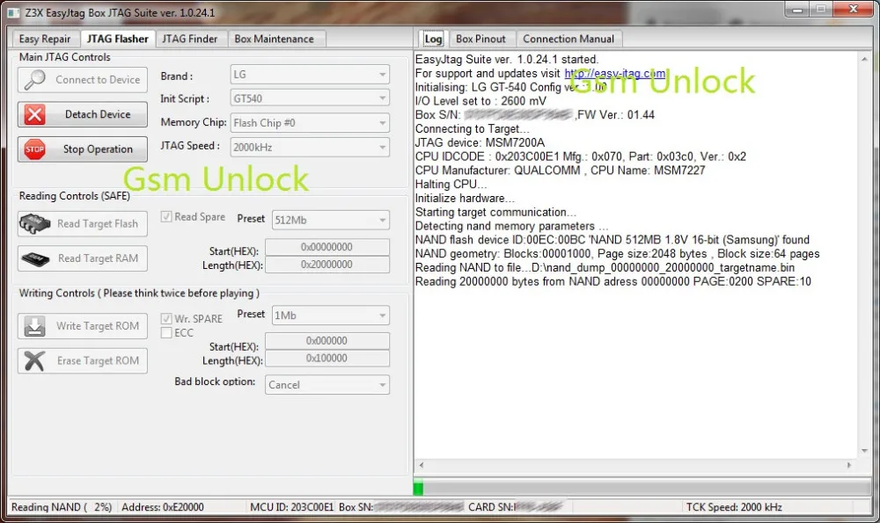Click the Write Target ROM download icon
The height and width of the screenshot is (523, 880).
click(35, 326)
